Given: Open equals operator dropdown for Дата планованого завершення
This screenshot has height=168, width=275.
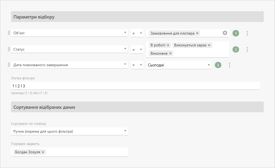Looking at the screenshot, I should pyautogui.click(x=137, y=65).
